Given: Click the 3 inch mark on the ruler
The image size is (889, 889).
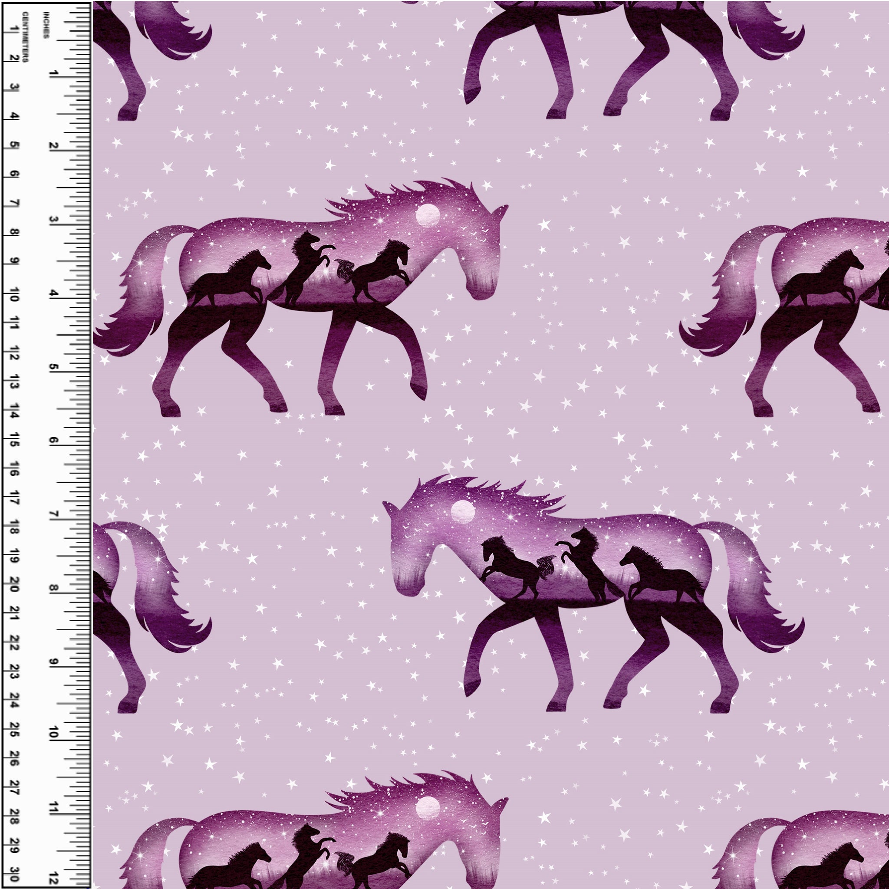Looking at the screenshot, I should (53, 220).
